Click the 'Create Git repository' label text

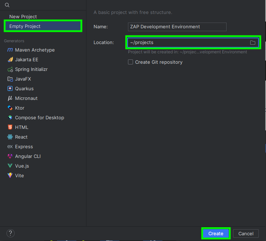[x=159, y=62]
